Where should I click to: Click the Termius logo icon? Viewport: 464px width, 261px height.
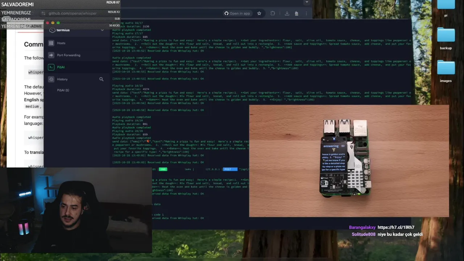tap(52, 30)
